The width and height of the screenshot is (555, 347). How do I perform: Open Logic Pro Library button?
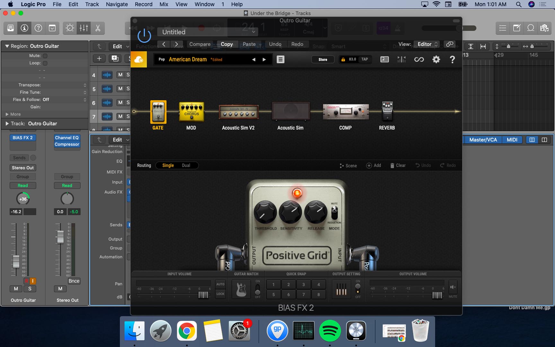click(x=11, y=28)
